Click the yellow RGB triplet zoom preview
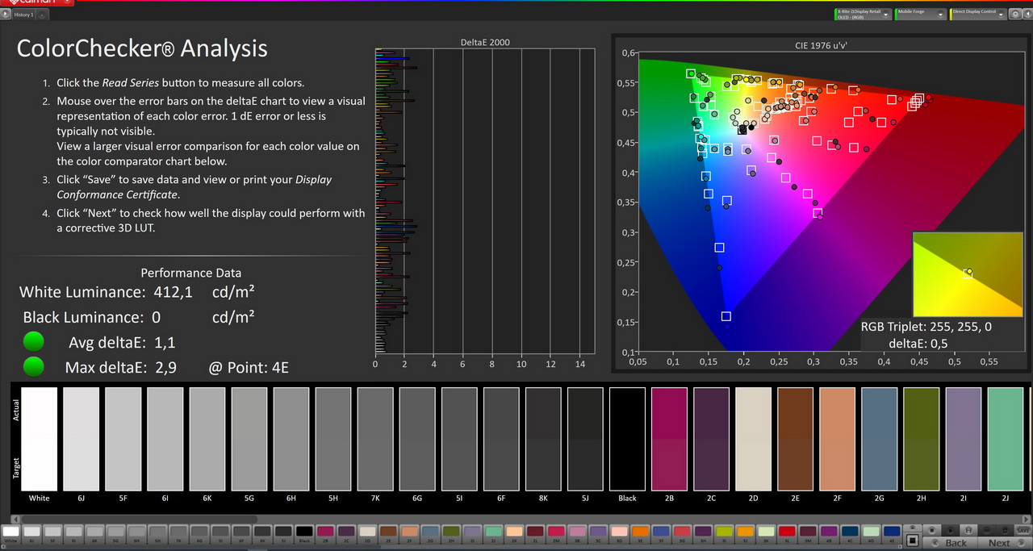Viewport: 1033px width, 551px height. (968, 274)
